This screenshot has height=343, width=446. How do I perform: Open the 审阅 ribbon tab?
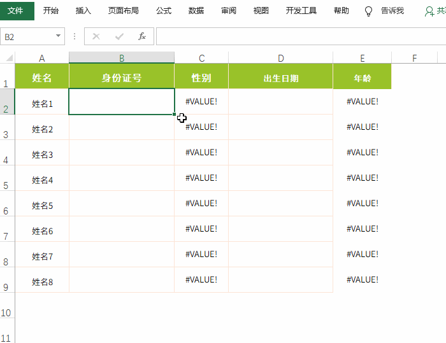coord(228,11)
